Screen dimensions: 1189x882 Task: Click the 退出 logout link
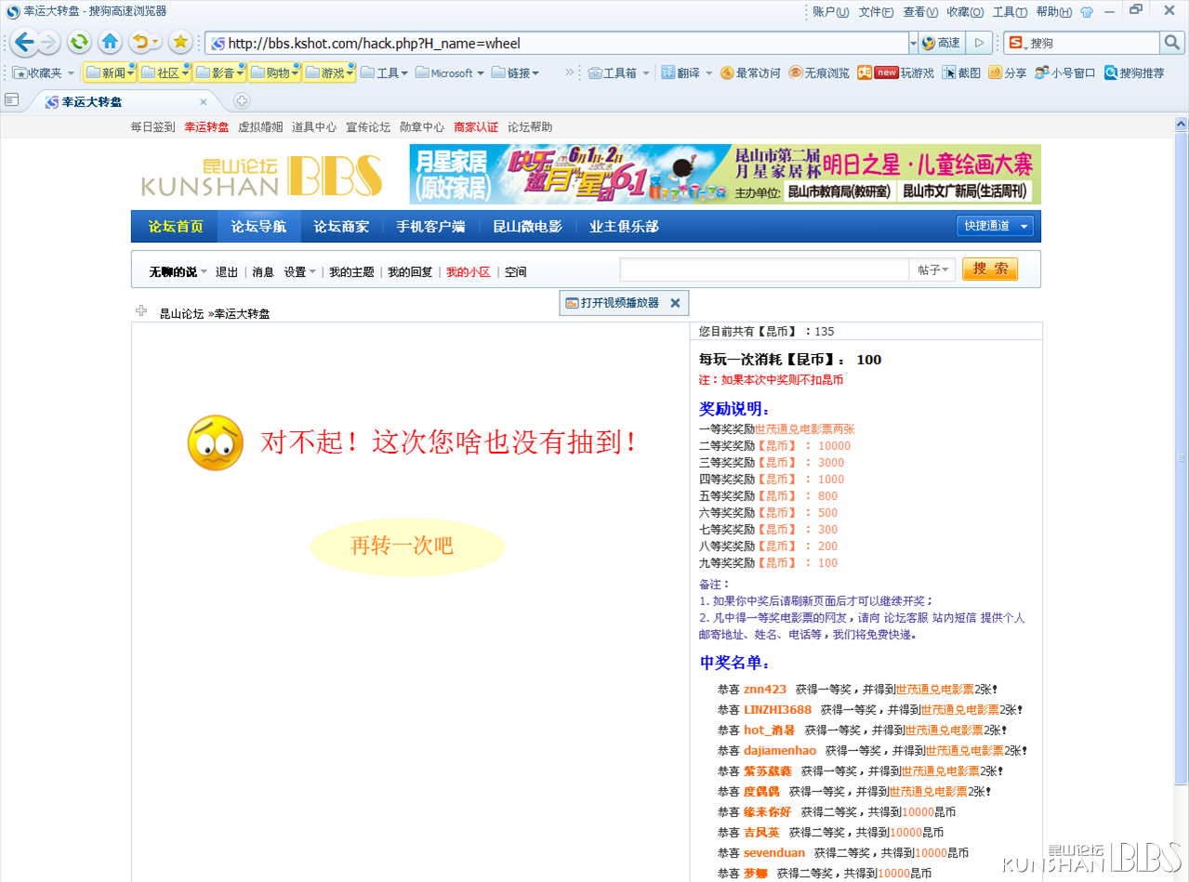tap(227, 272)
